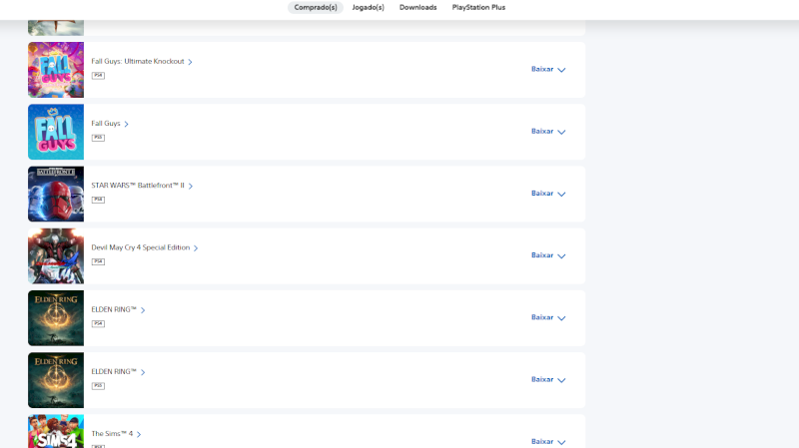
Task: Click the PS4 badge under ELDEN RING
Action: coord(98,324)
